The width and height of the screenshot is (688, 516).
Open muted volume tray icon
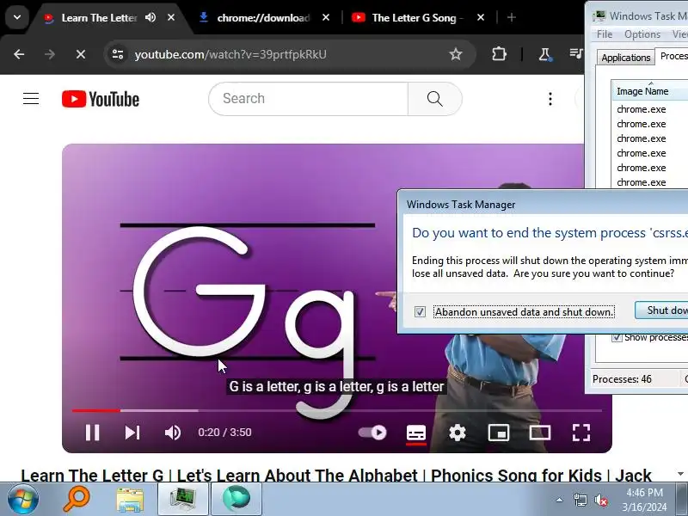(x=601, y=500)
